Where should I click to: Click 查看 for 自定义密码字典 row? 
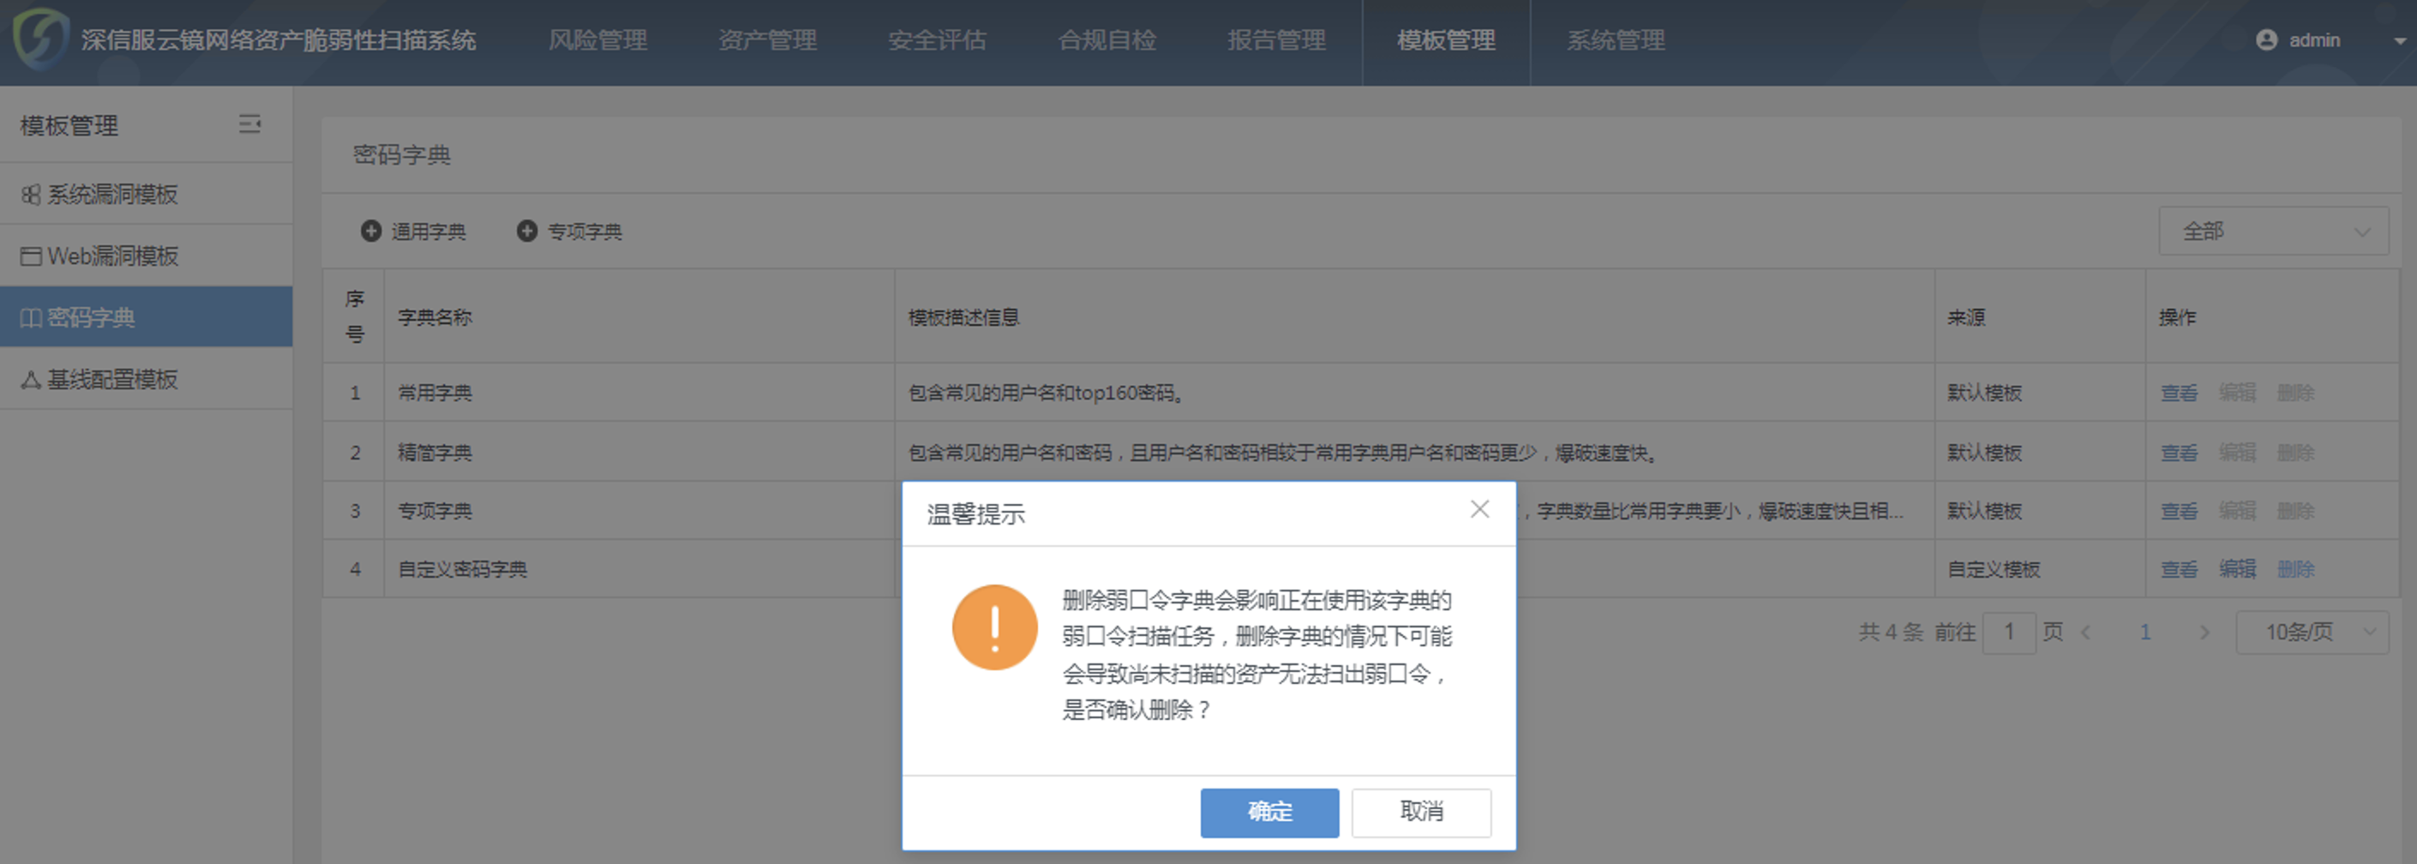pyautogui.click(x=2179, y=569)
